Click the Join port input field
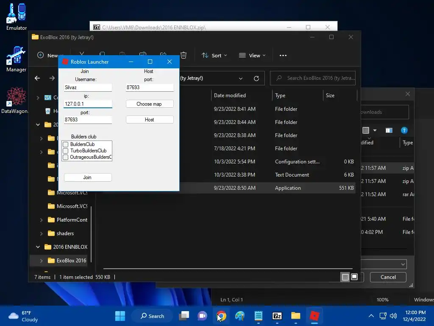The height and width of the screenshot is (326, 434). pos(88,120)
